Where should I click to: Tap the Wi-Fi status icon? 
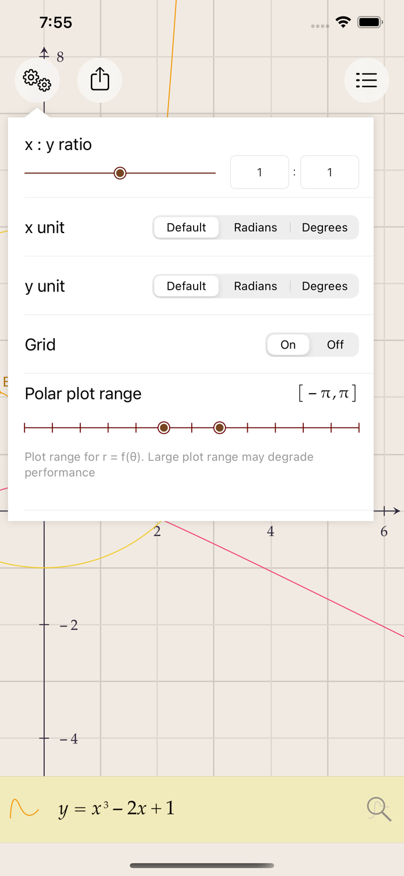tap(343, 22)
